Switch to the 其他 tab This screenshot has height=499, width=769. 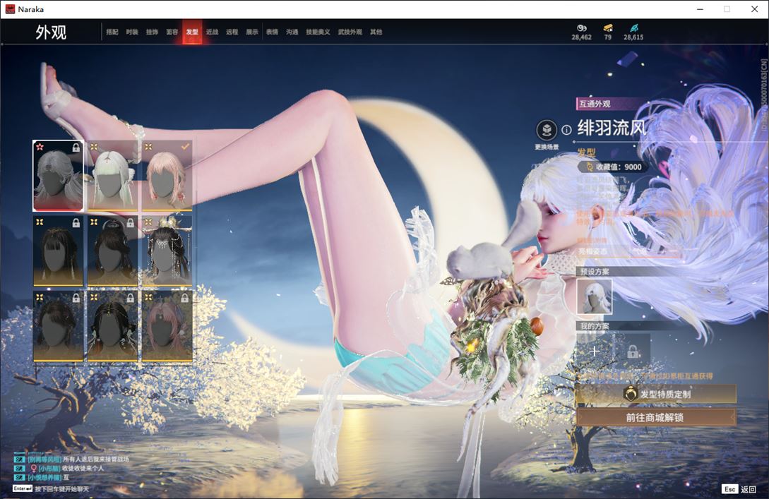(376, 32)
